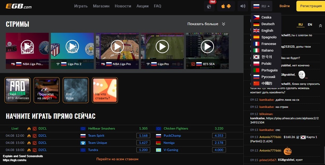Open the Chicken Fighters team link

(x=176, y=129)
